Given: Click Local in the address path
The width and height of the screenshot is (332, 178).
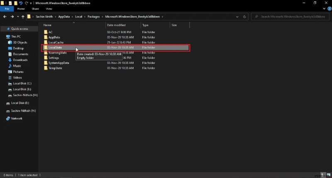Looking at the screenshot, I should (x=78, y=17).
